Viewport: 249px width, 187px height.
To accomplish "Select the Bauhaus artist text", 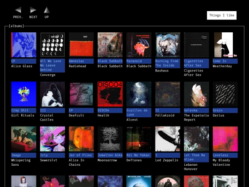I will click(x=162, y=71).
